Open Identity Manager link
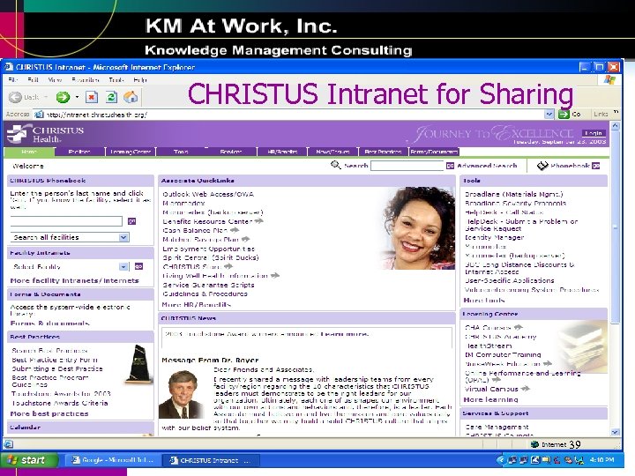The width and height of the screenshot is (635, 476). click(x=495, y=238)
